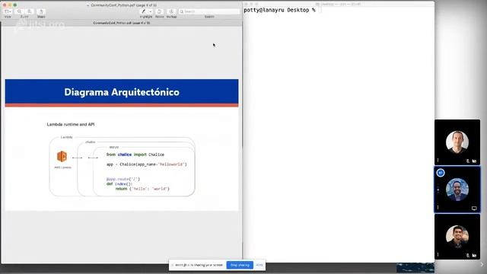Viewport: 487px width, 274px height.
Task: Open the Share menu in Preview toolbar
Action: point(40,11)
